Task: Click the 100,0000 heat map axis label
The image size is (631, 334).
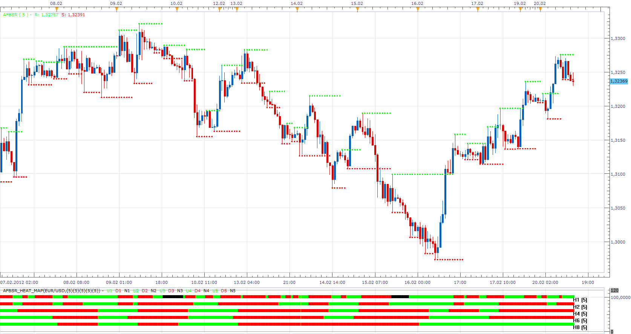Action: coord(620,297)
